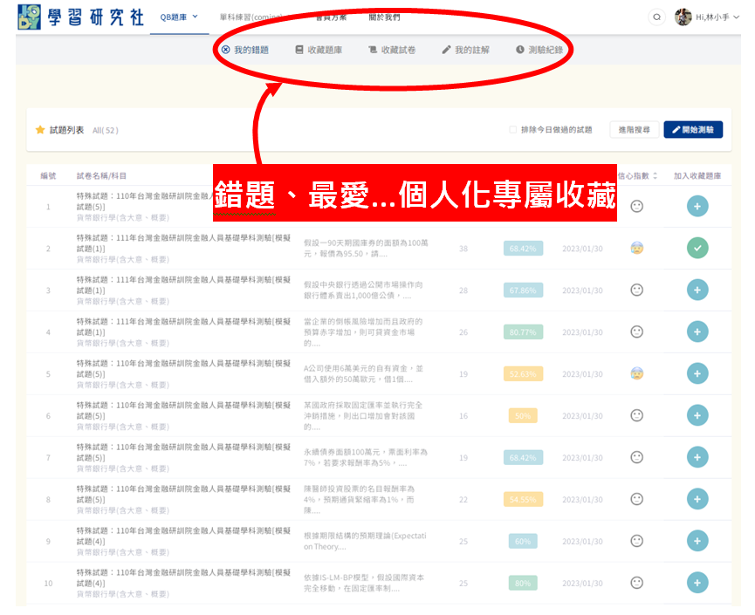Image resolution: width=755 pixels, height=615 pixels.
Task: Switch to the 收藏題庫 tab
Action: pyautogui.click(x=319, y=50)
